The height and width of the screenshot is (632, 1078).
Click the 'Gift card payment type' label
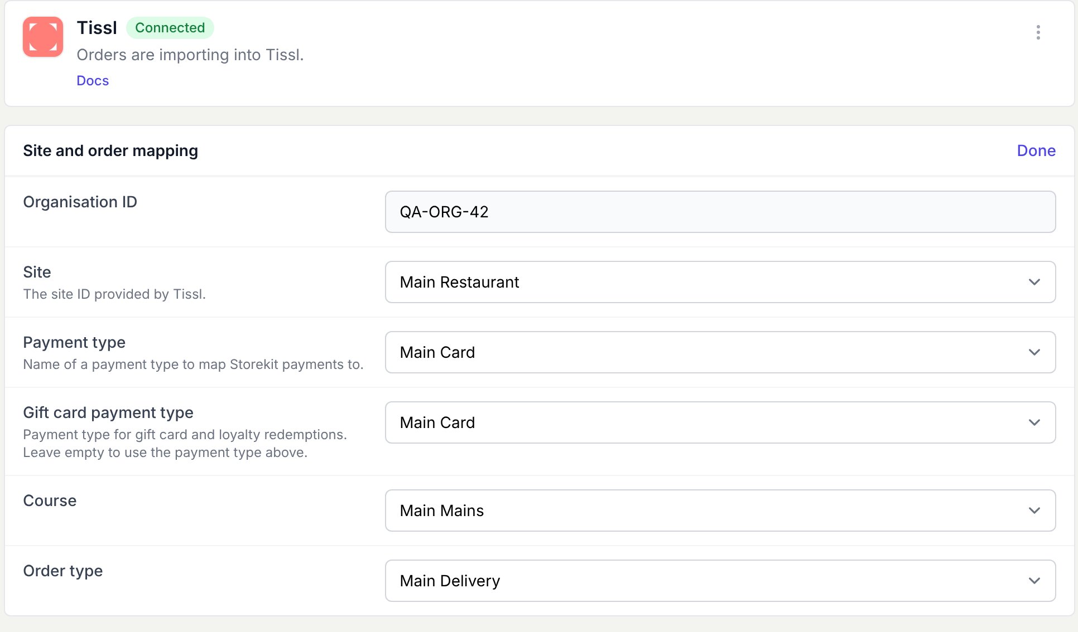tap(108, 412)
